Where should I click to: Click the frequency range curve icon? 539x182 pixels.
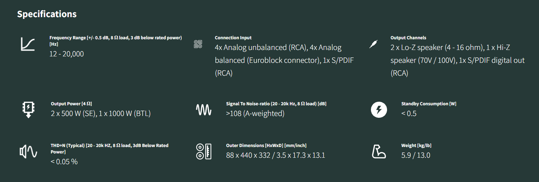(28, 44)
